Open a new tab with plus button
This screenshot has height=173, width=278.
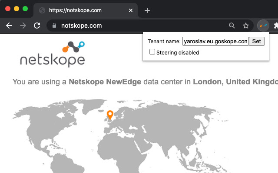[147, 10]
